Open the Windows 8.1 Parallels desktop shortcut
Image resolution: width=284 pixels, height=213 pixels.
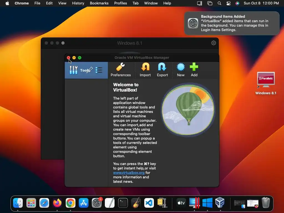[x=266, y=83]
